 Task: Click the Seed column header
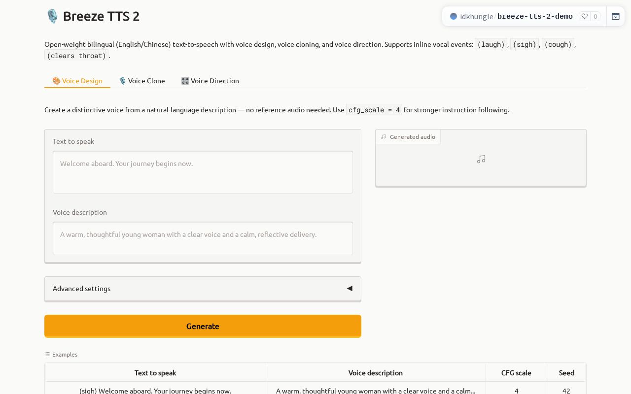point(566,373)
